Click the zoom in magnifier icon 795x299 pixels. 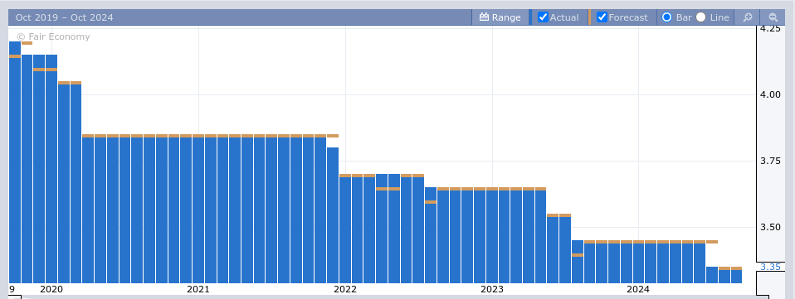click(x=748, y=17)
